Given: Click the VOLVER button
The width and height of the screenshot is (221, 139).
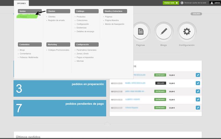Looking at the screenshot, I should coord(196,14).
